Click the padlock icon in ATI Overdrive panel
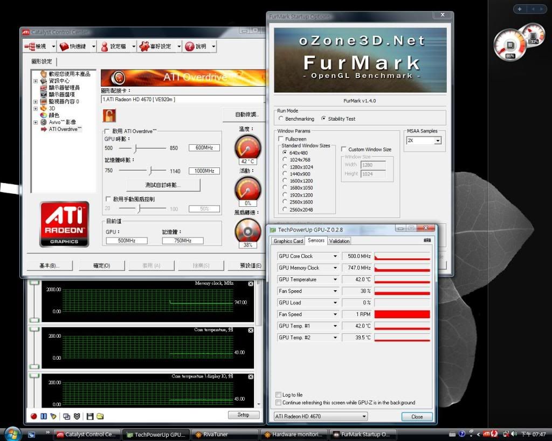Viewport: 552px width, 441px height. 109,115
